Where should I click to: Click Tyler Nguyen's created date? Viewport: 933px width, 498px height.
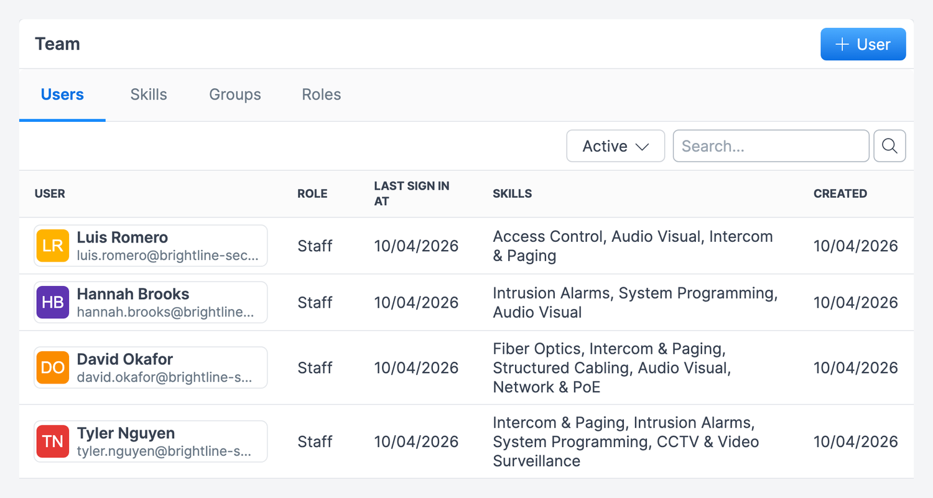point(856,441)
